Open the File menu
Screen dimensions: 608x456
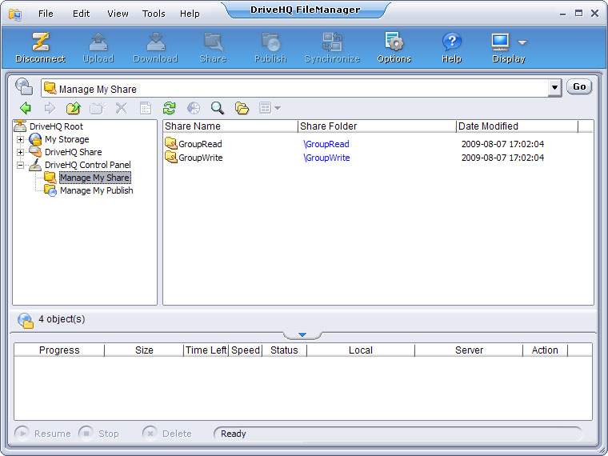(x=46, y=14)
